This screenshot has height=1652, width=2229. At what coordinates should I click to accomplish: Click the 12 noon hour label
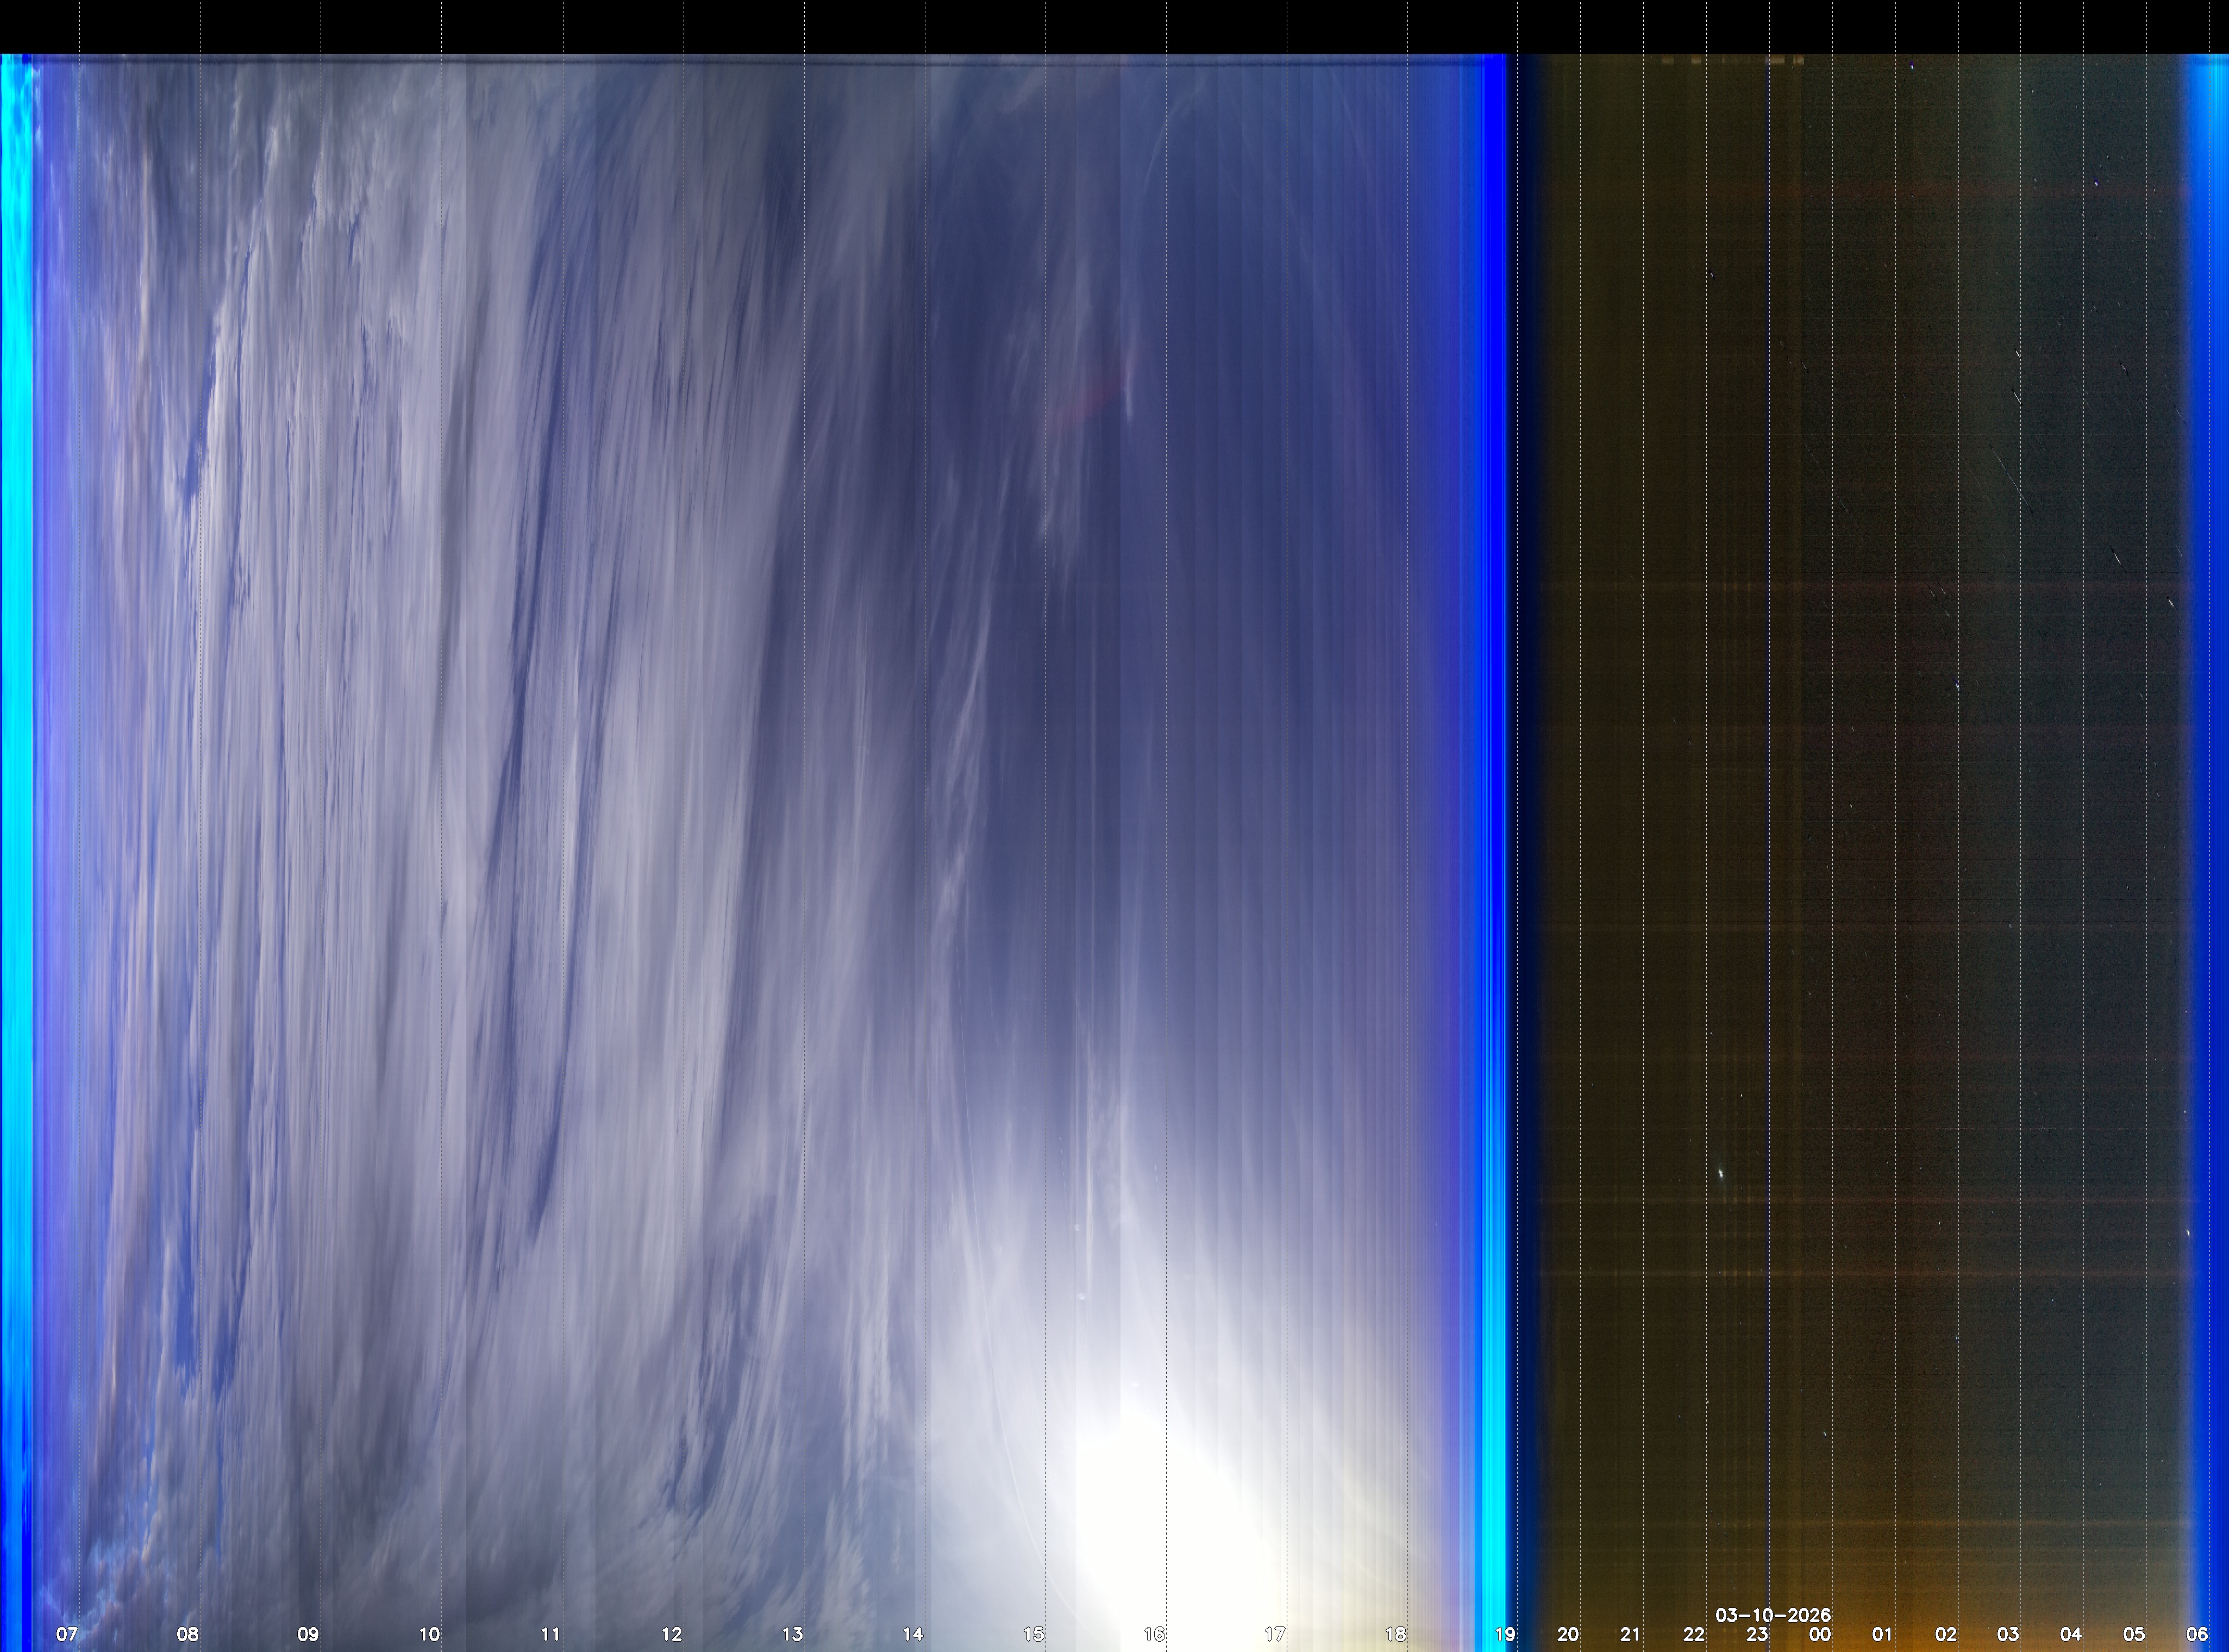pyautogui.click(x=671, y=1634)
